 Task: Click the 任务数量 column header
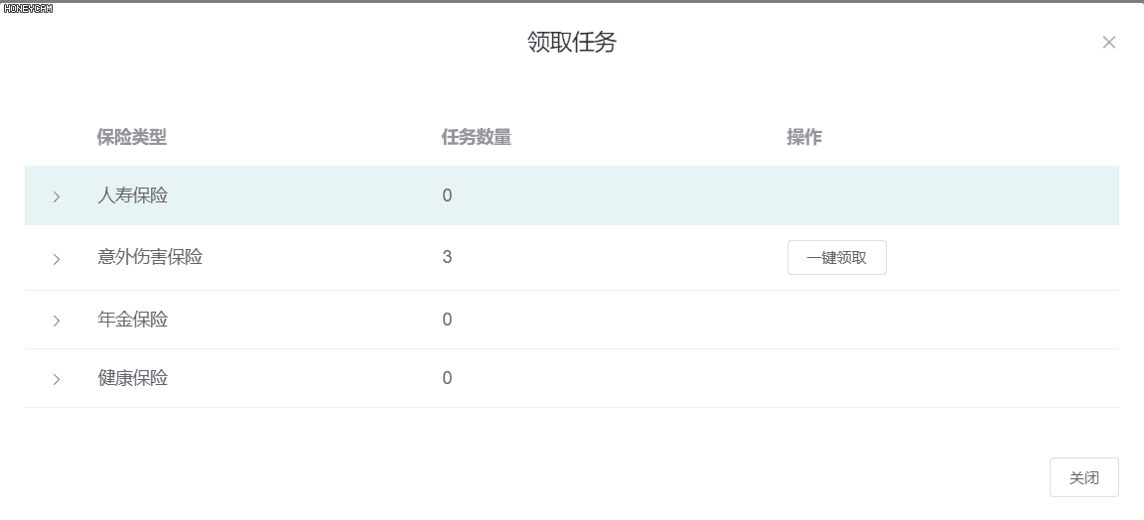tap(477, 137)
